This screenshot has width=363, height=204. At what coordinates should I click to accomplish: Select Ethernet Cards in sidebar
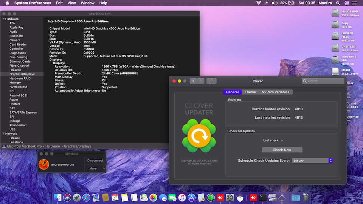pyautogui.click(x=20, y=61)
